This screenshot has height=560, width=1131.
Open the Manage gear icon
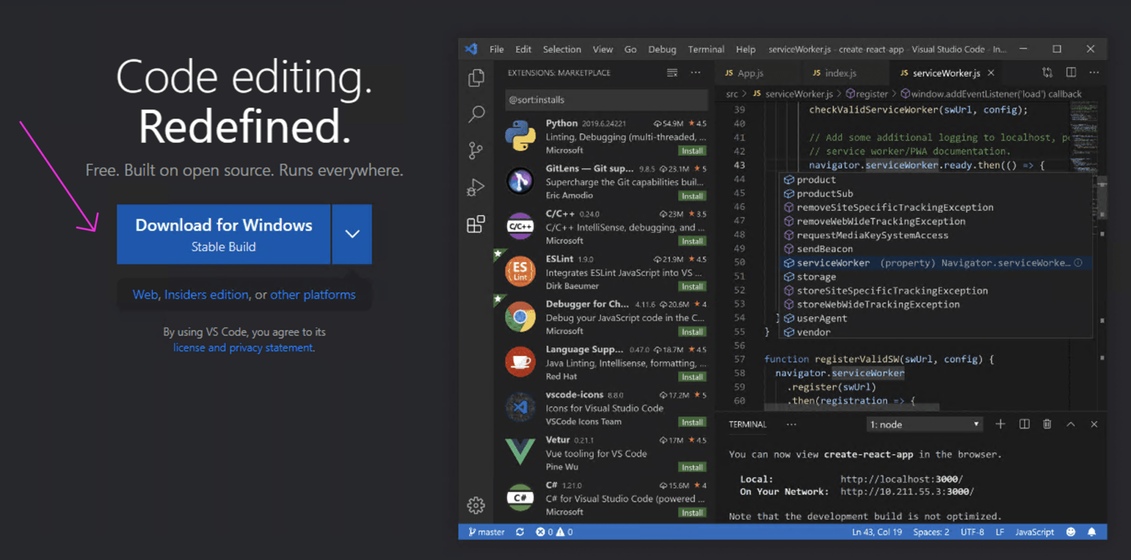click(475, 505)
